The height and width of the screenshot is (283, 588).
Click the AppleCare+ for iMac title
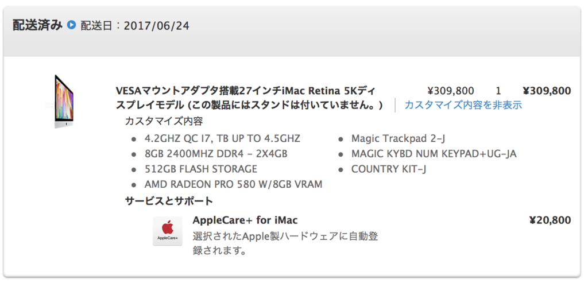(245, 220)
